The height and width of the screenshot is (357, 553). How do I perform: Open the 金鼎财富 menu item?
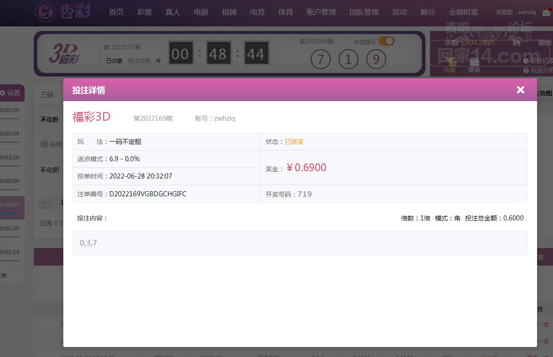pos(463,12)
